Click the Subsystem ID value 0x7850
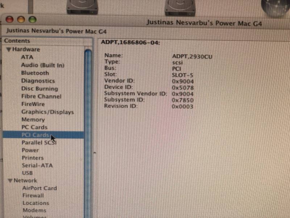 coord(183,100)
